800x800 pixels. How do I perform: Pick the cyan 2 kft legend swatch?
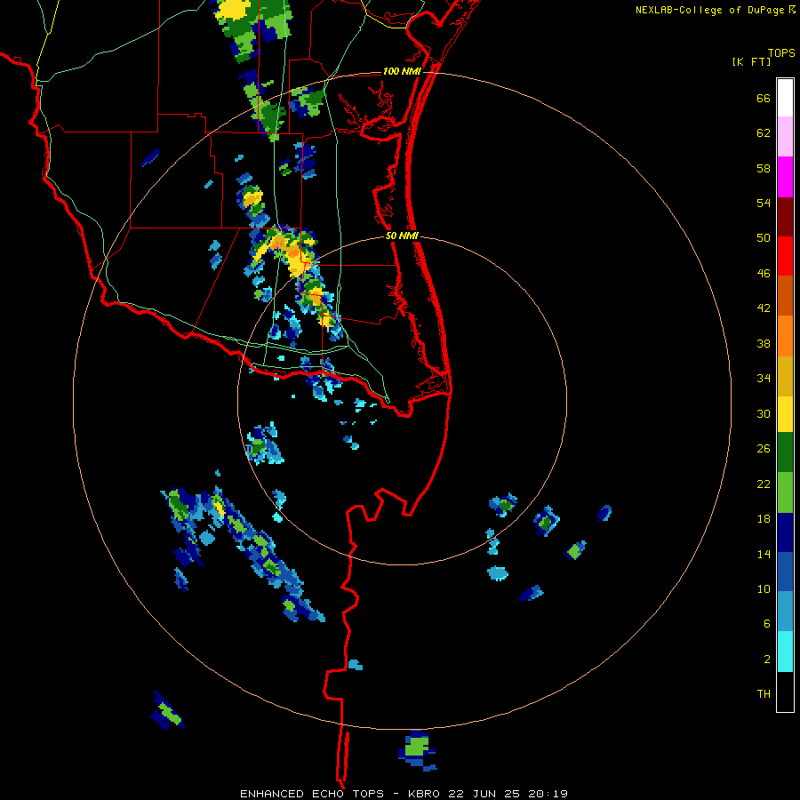785,652
